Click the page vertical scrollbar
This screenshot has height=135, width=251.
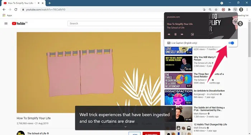coord(249,39)
